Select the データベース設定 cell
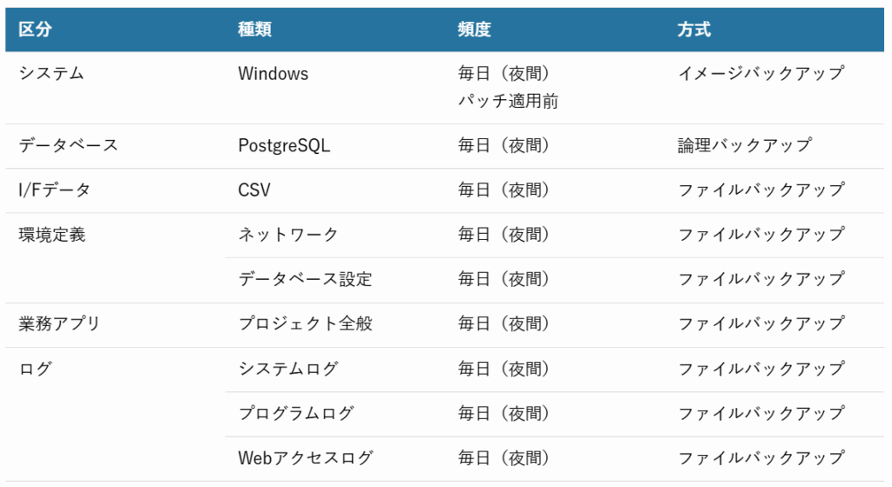This screenshot has width=892, height=487. pyautogui.click(x=305, y=279)
